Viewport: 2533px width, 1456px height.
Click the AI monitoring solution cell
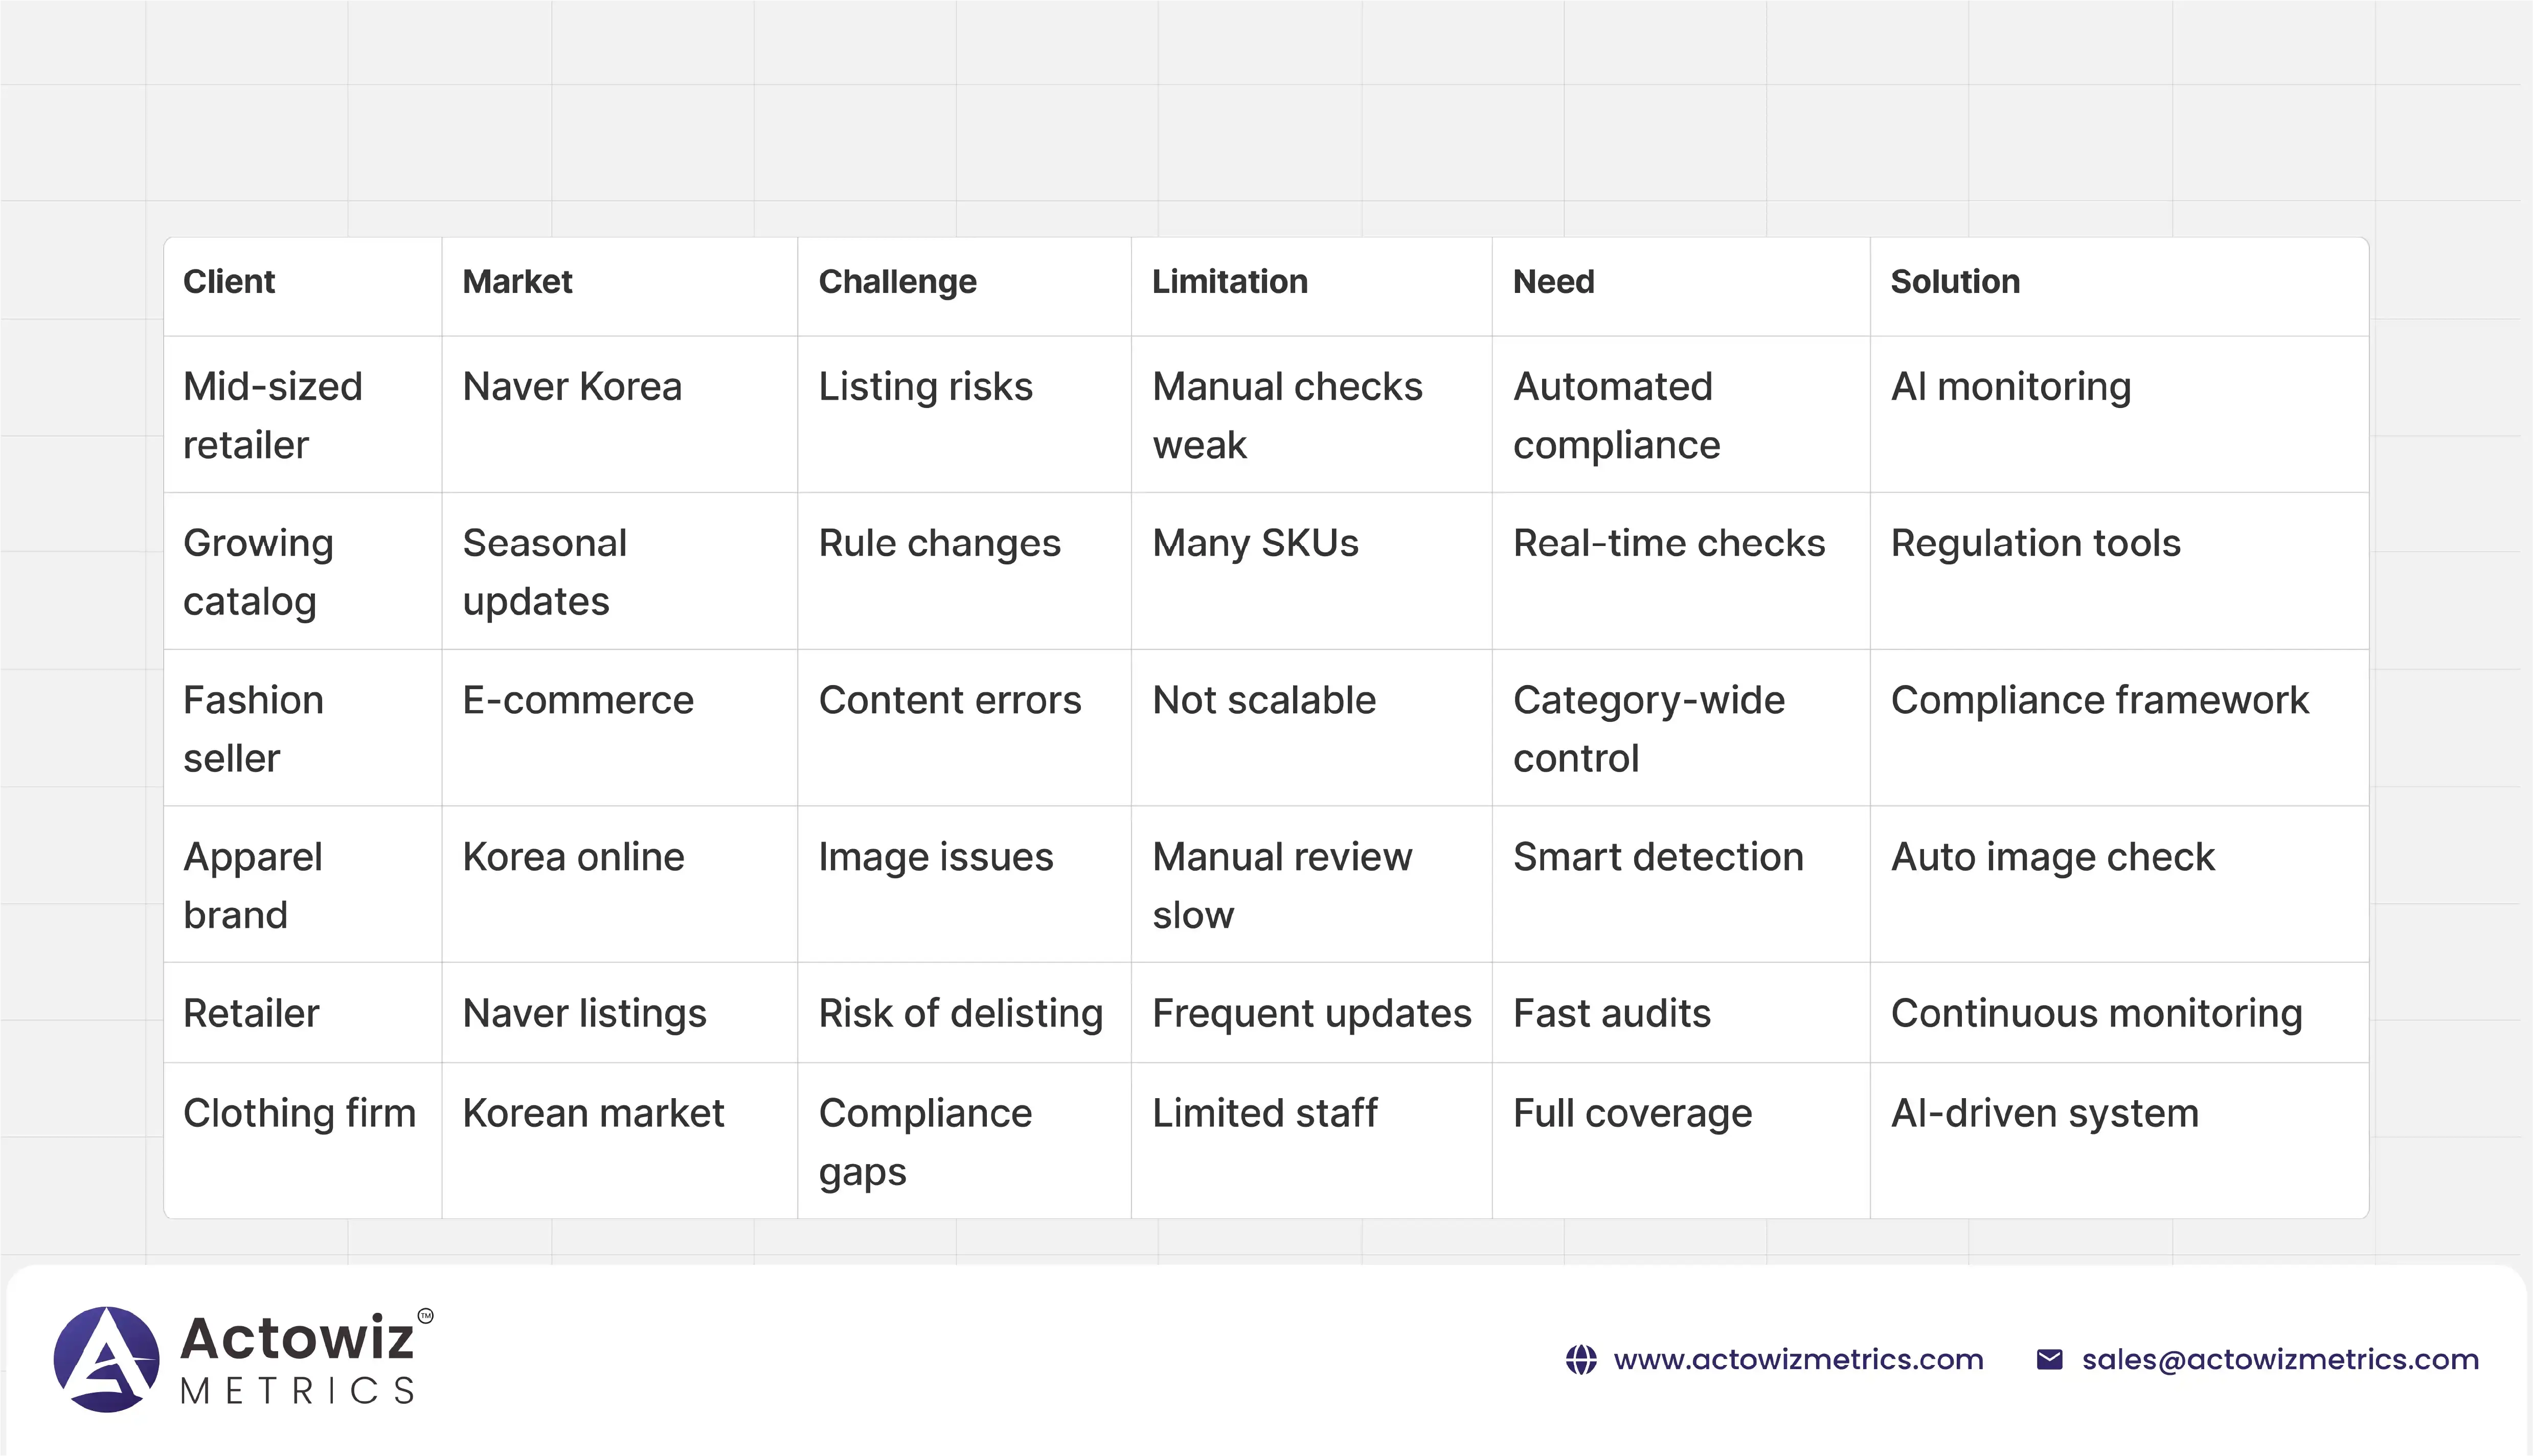(x=2010, y=387)
